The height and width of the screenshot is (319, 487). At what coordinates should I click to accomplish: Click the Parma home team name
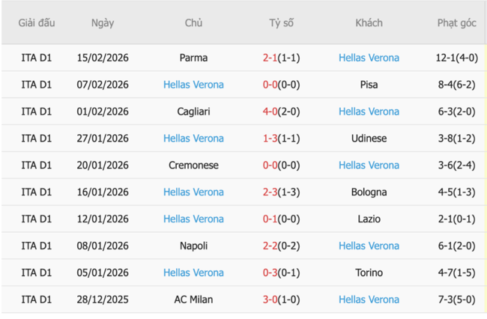pos(193,58)
